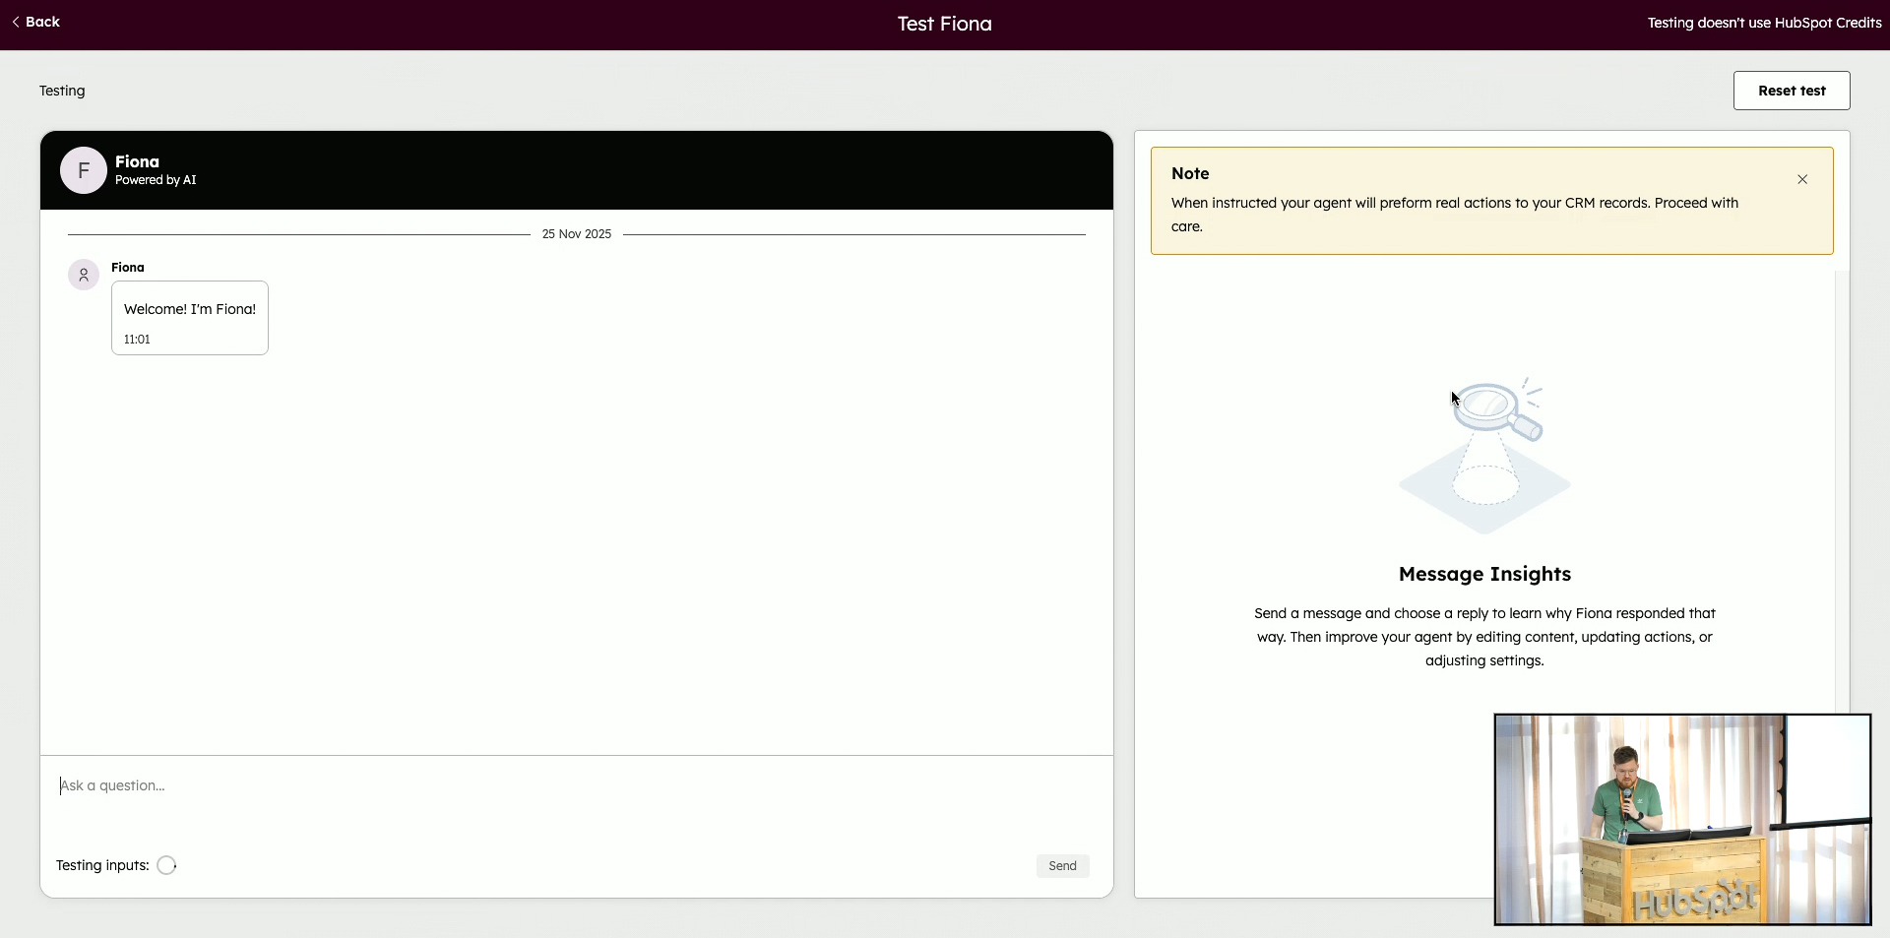Screen dimensions: 1890x938
Task: Dismiss the yellow Note banner
Action: pyautogui.click(x=1802, y=179)
